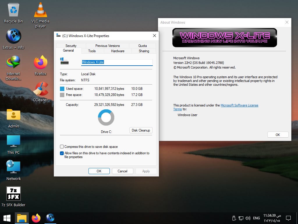Open the Recycle Bin desktop icon
298x224 pixels.
click(x=13, y=13)
